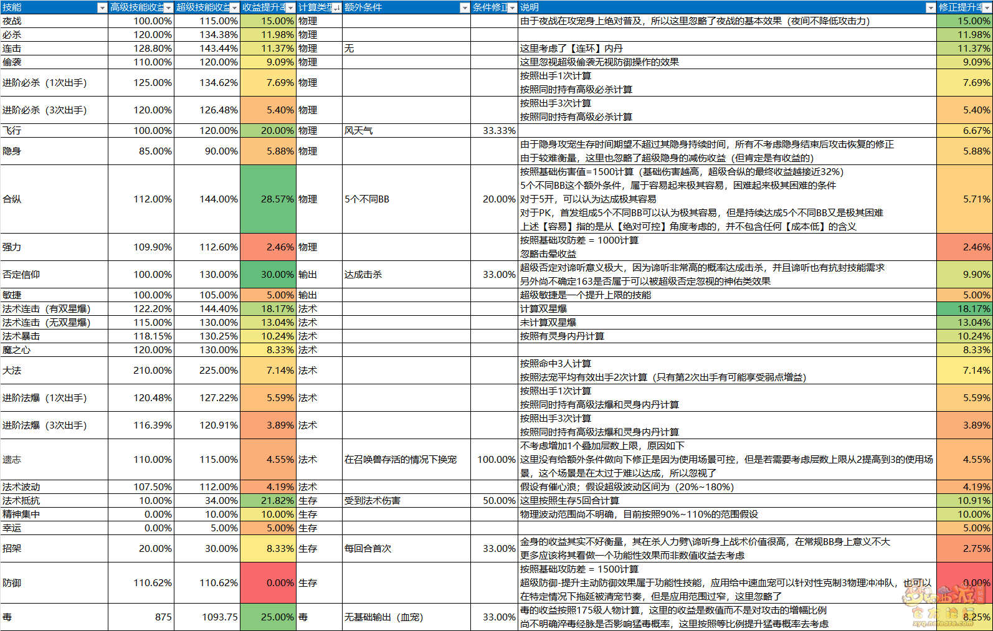Open the 技能 column filter dropdown
The height and width of the screenshot is (631, 993).
102,7
